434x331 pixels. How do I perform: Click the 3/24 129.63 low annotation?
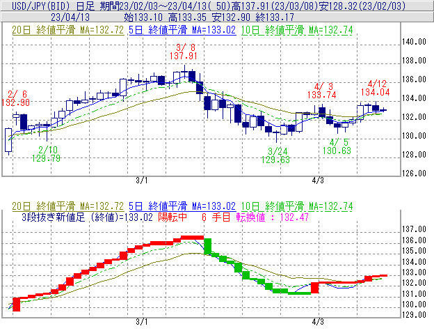point(275,155)
